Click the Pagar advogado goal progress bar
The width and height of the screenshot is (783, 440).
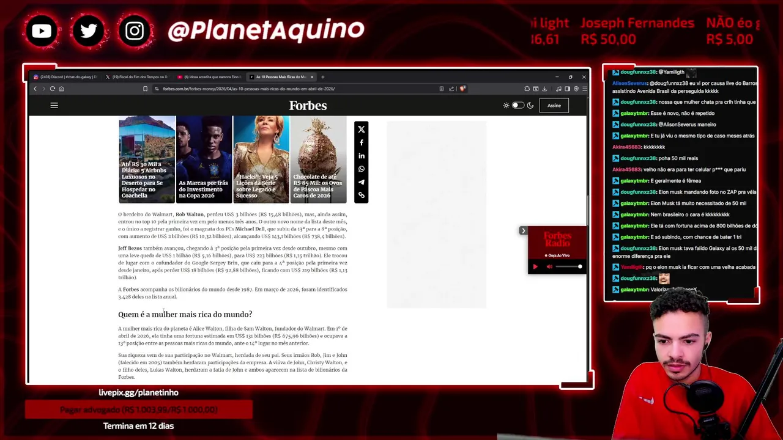(x=139, y=409)
